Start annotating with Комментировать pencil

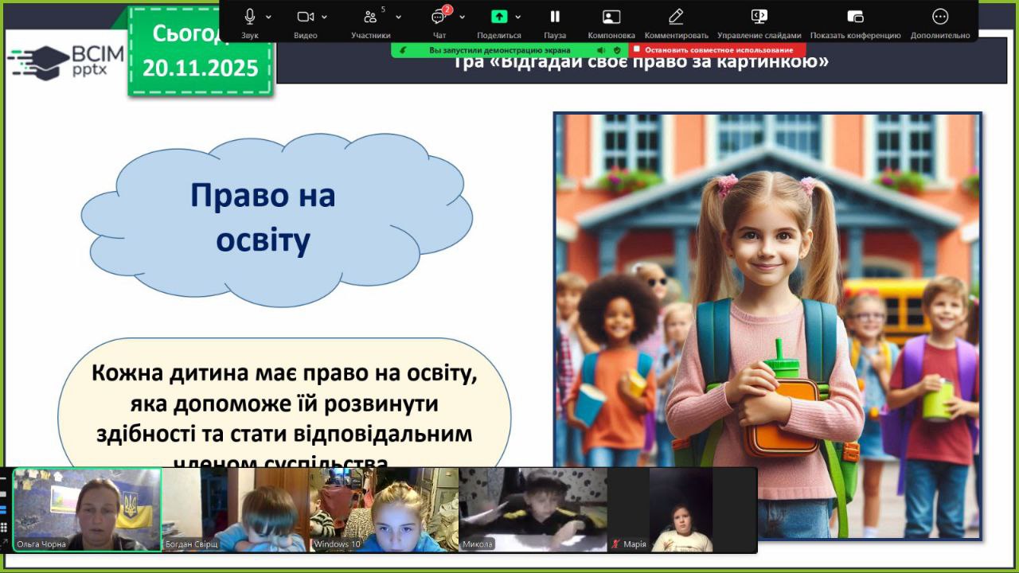coord(676,17)
